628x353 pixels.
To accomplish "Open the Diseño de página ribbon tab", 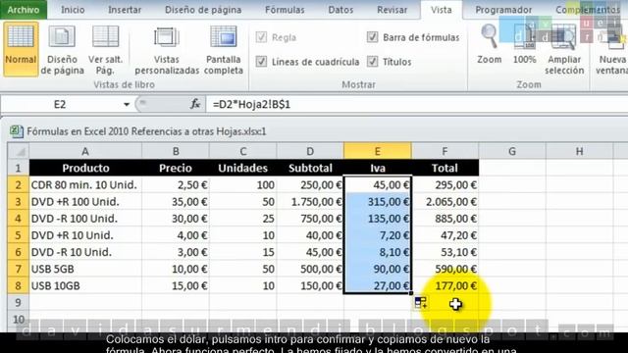I will click(203, 10).
